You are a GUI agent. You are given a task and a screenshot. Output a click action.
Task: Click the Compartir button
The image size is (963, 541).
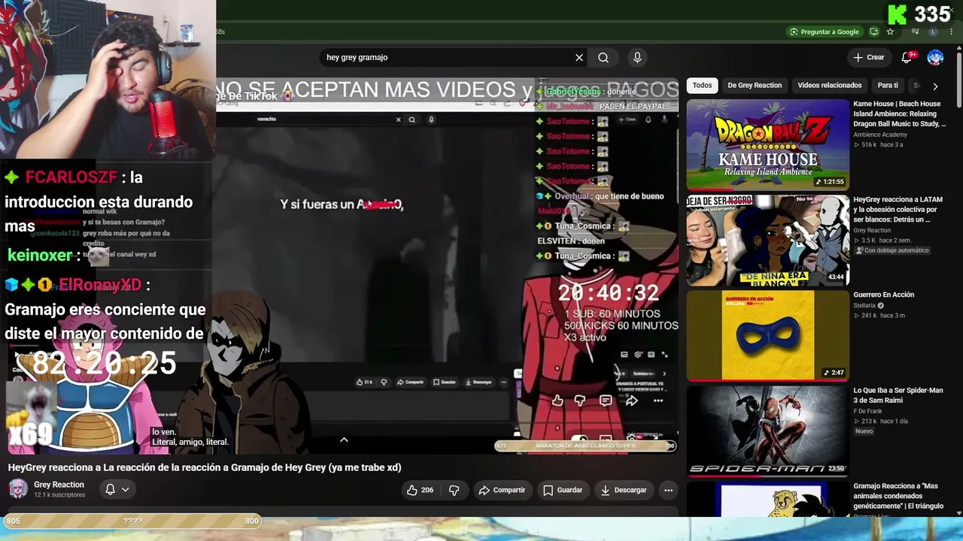[x=502, y=490]
